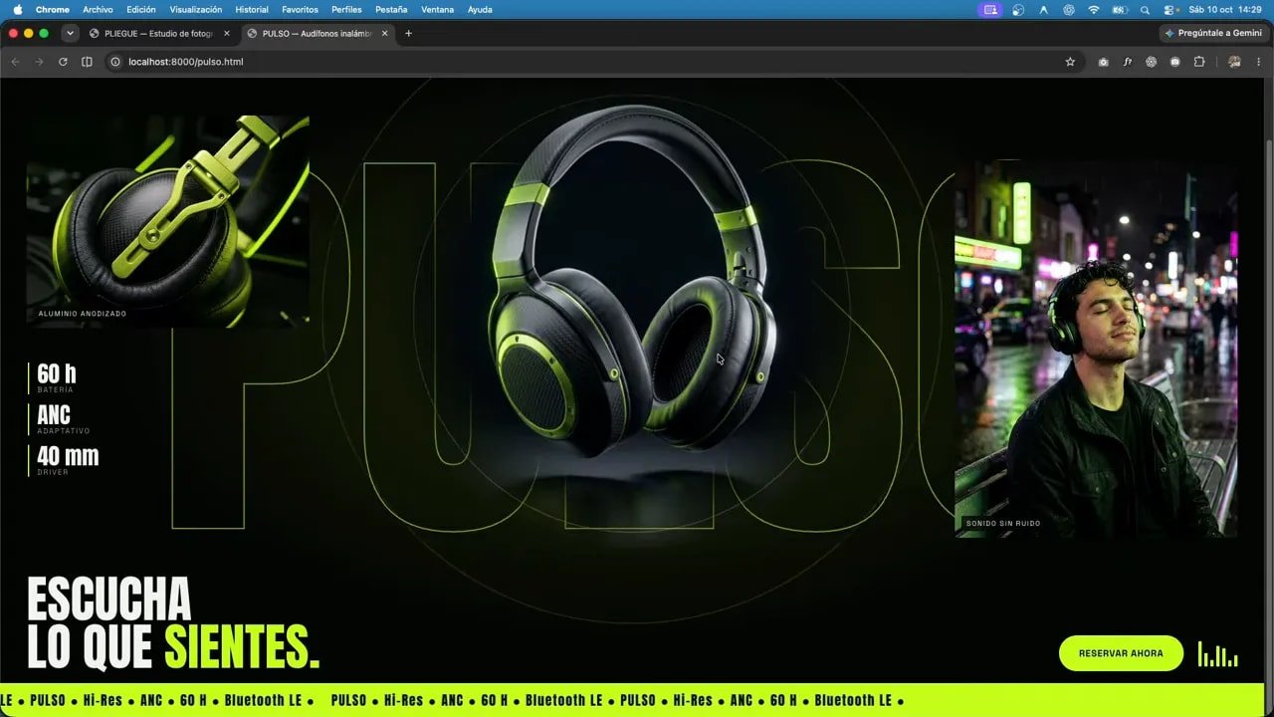Open the Historial menu

click(252, 10)
